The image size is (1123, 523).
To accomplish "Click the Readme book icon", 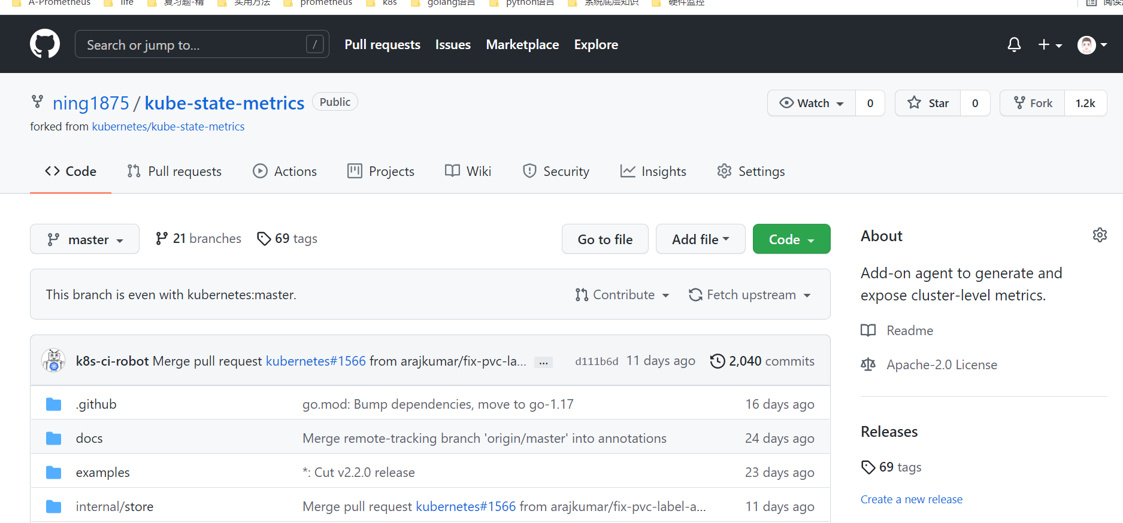I will [868, 330].
